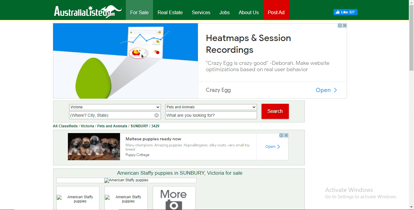Click the red Post Ad tab

pyautogui.click(x=276, y=10)
